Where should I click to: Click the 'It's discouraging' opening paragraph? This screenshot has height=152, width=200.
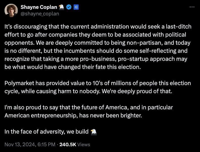pos(98,47)
